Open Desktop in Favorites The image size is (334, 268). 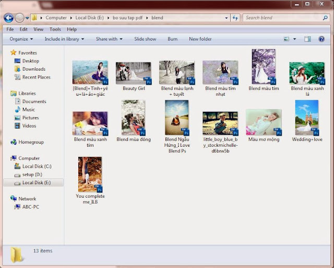[x=31, y=61]
